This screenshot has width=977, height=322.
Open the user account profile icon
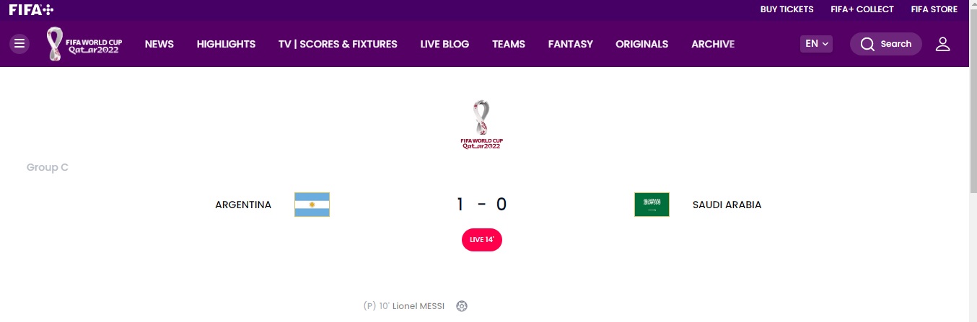click(942, 44)
